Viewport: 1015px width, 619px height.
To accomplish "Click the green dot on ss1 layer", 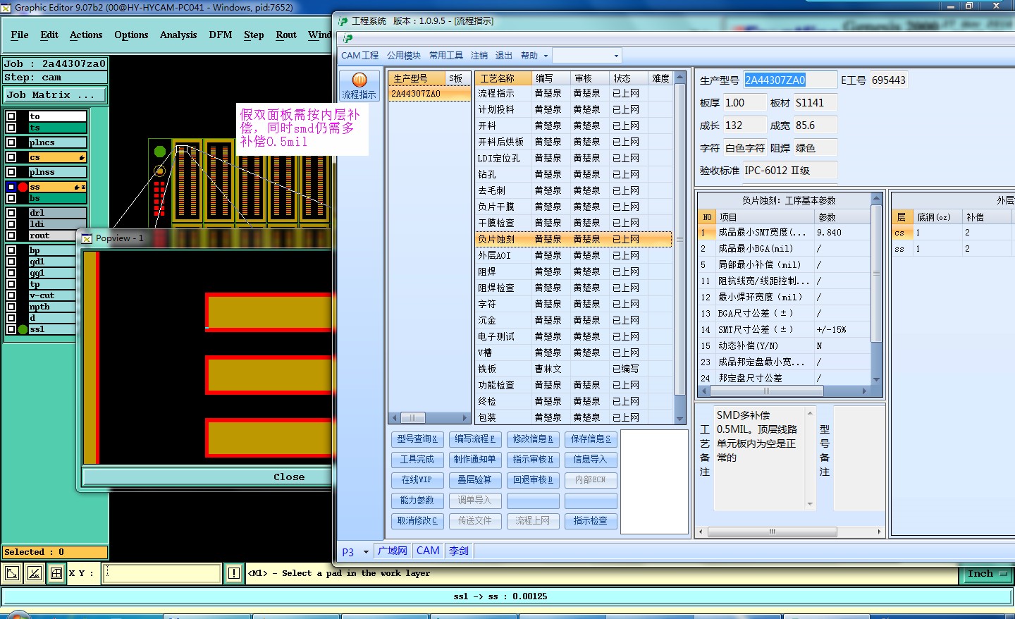I will point(23,329).
